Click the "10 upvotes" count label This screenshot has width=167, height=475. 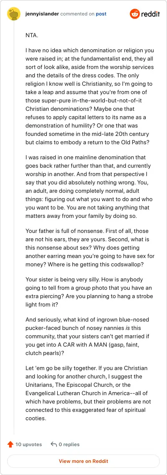(29, 444)
